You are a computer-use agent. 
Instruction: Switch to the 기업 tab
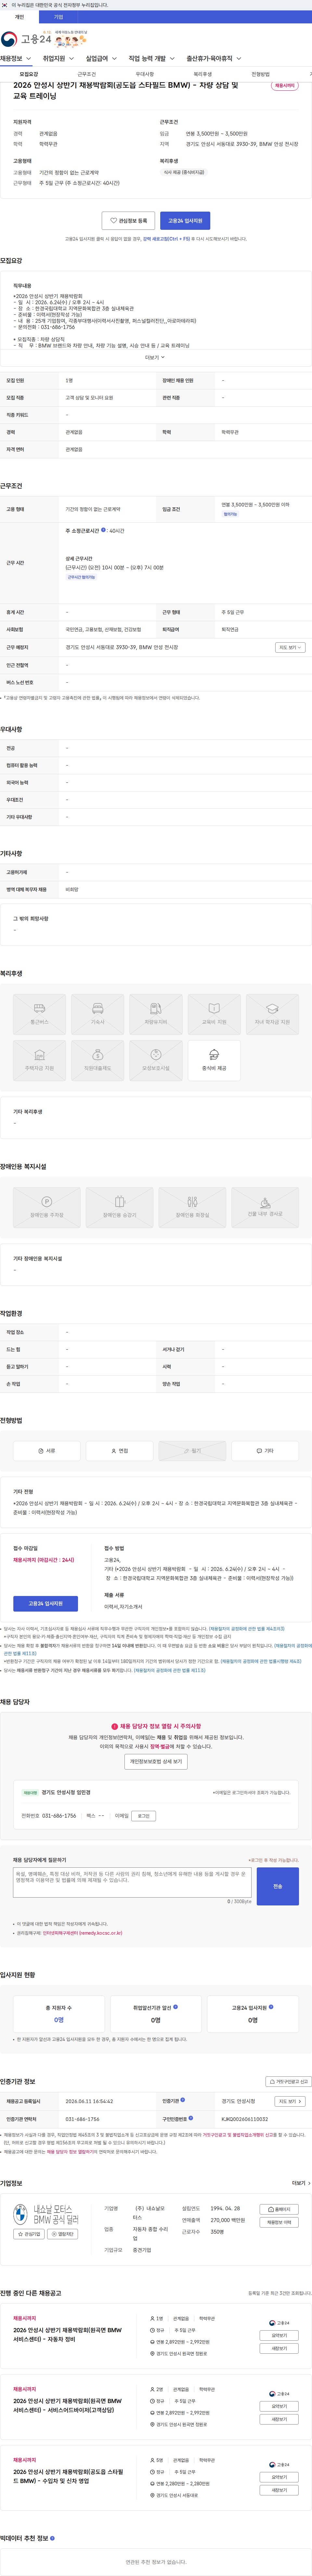click(58, 17)
